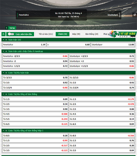Select the Chính (30) tab

point(63,34)
